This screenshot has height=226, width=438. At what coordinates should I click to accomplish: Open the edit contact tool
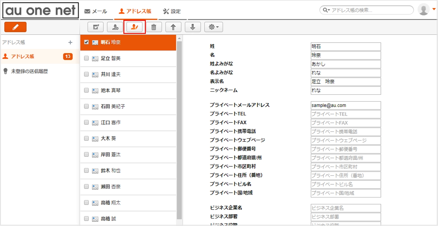[134, 27]
